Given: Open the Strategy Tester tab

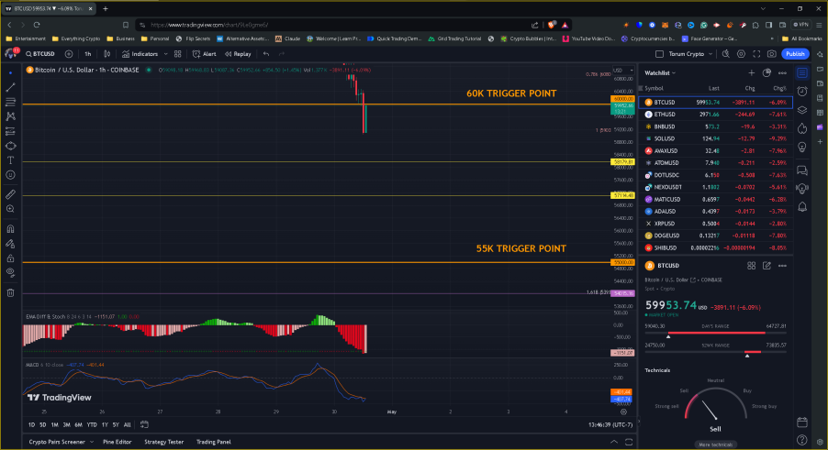Looking at the screenshot, I should tap(163, 442).
